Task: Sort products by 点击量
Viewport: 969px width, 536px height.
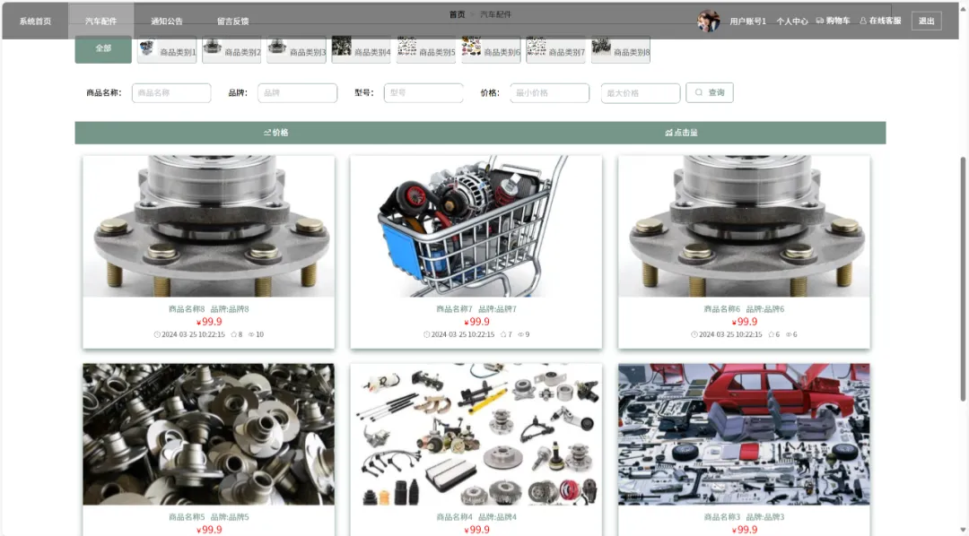Action: click(682, 133)
